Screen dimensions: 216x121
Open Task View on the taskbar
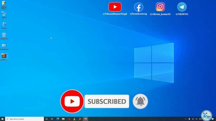coord(52,119)
